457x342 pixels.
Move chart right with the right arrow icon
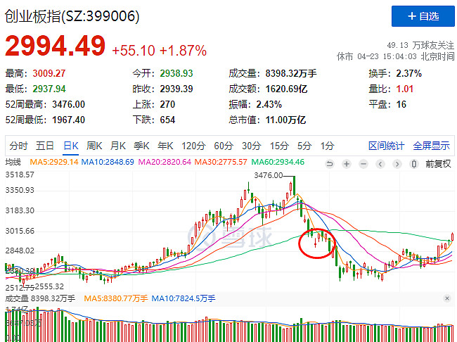[x=397, y=164]
